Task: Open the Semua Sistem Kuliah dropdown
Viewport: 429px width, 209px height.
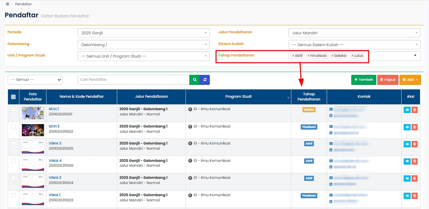Action: [354, 45]
